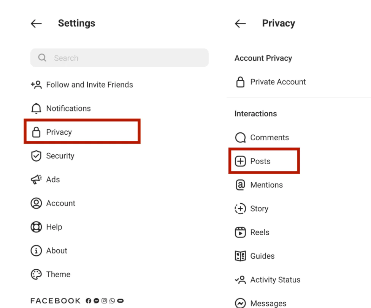371x308 pixels.
Task: Click the shield Security icon
Action: (x=36, y=156)
